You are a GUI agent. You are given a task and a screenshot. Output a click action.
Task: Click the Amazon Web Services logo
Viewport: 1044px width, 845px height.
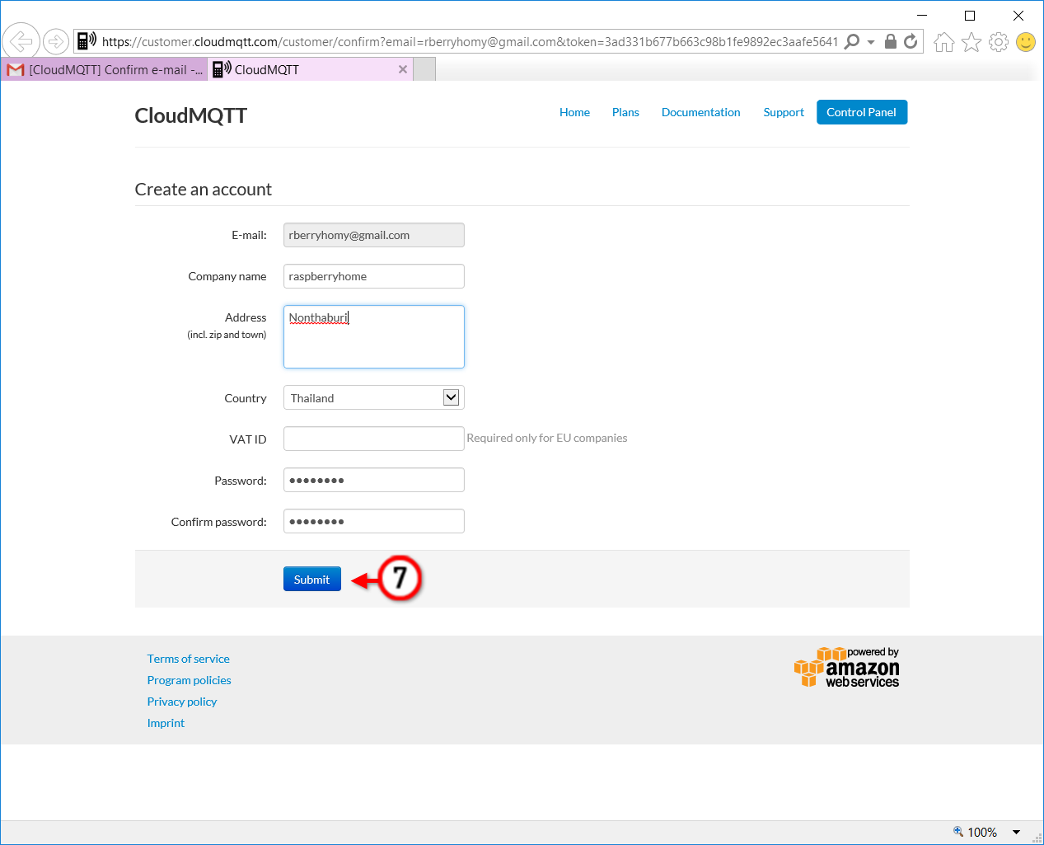point(846,667)
